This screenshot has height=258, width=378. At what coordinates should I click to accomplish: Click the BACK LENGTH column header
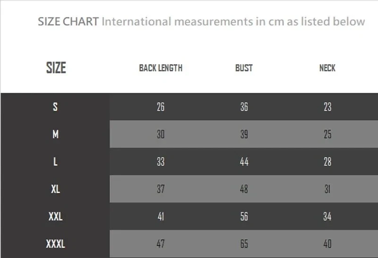(161, 68)
